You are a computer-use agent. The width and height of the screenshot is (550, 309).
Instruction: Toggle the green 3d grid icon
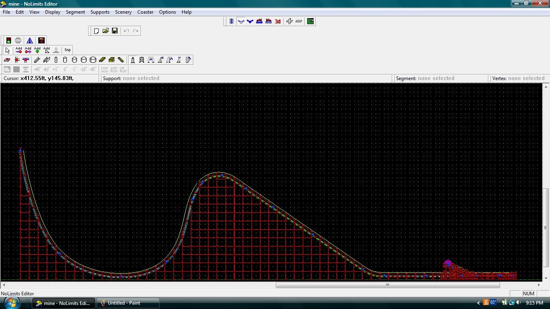coord(310,21)
